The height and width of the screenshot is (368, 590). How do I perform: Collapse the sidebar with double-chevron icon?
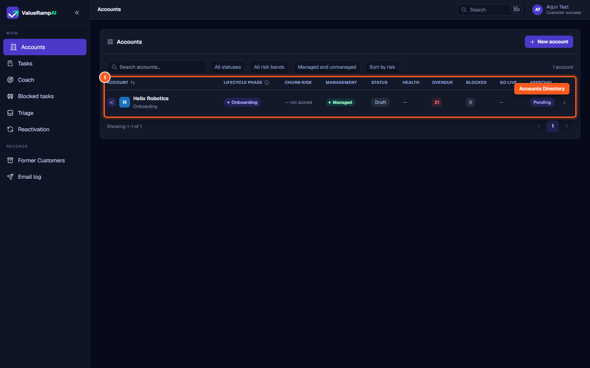click(x=77, y=13)
